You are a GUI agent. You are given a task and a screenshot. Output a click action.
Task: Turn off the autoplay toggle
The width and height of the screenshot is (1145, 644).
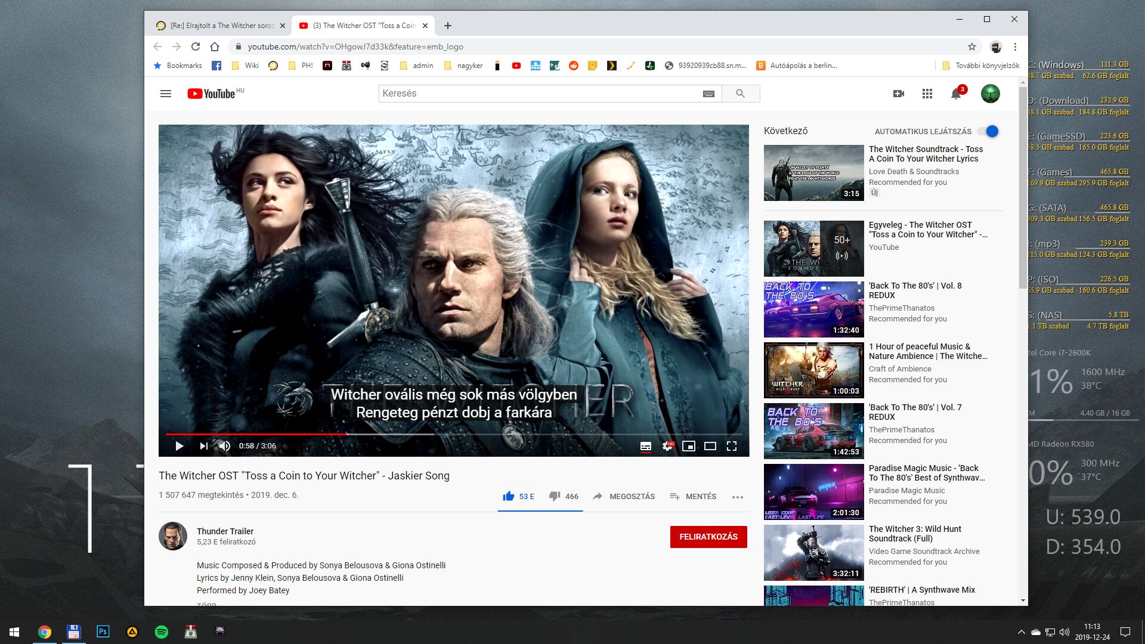[x=989, y=131]
